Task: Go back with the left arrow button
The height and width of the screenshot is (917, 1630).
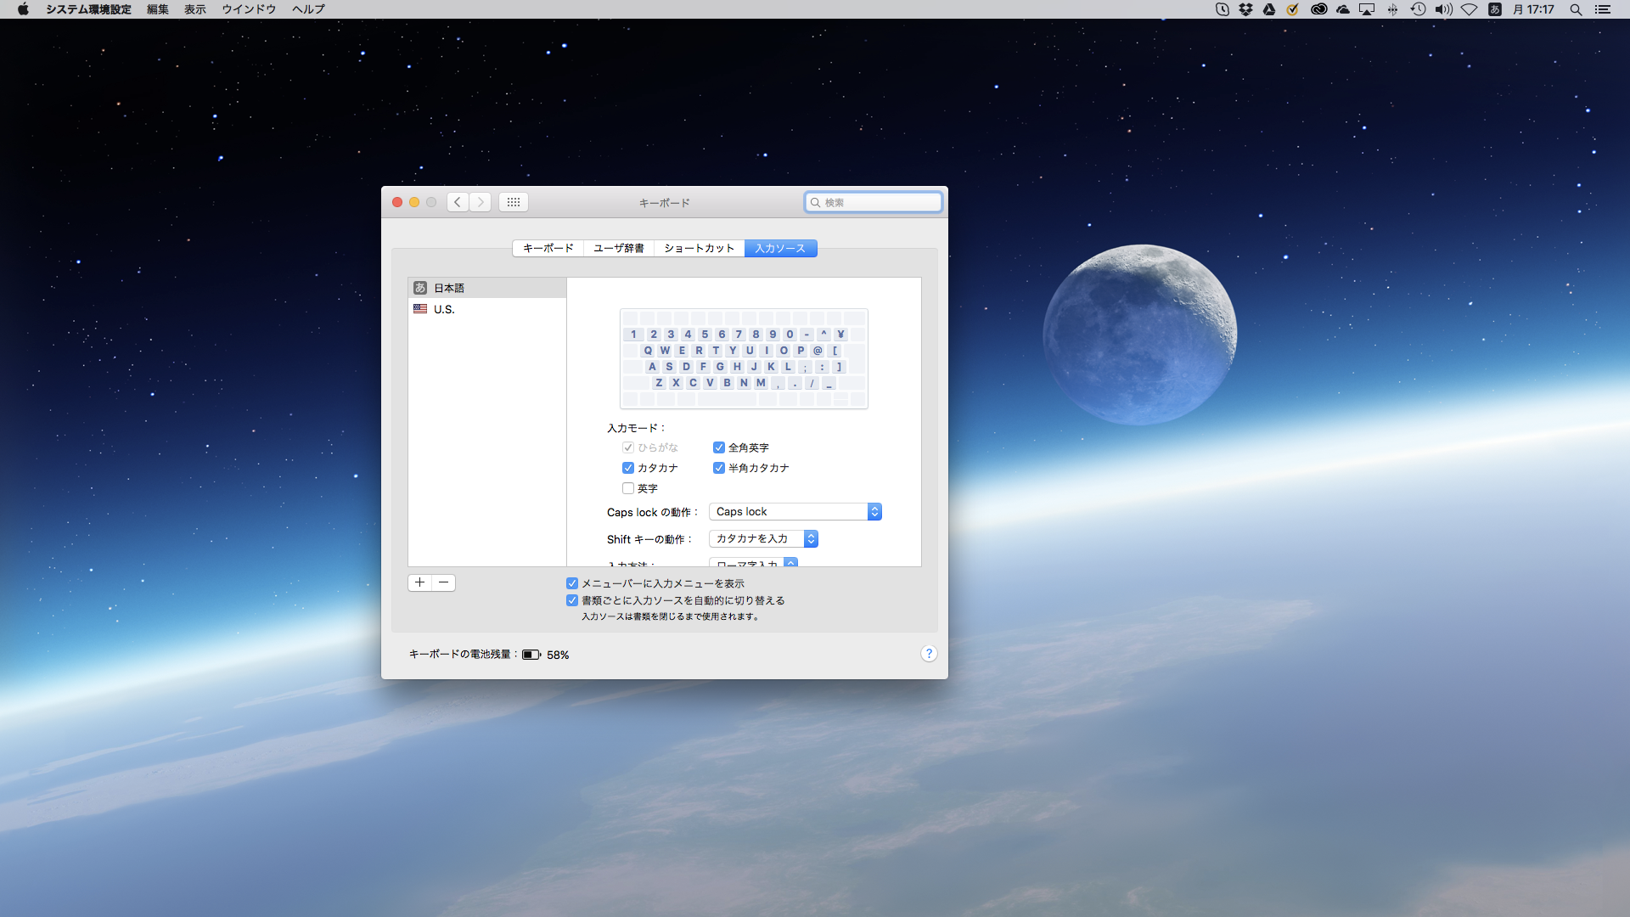Action: pyautogui.click(x=458, y=202)
